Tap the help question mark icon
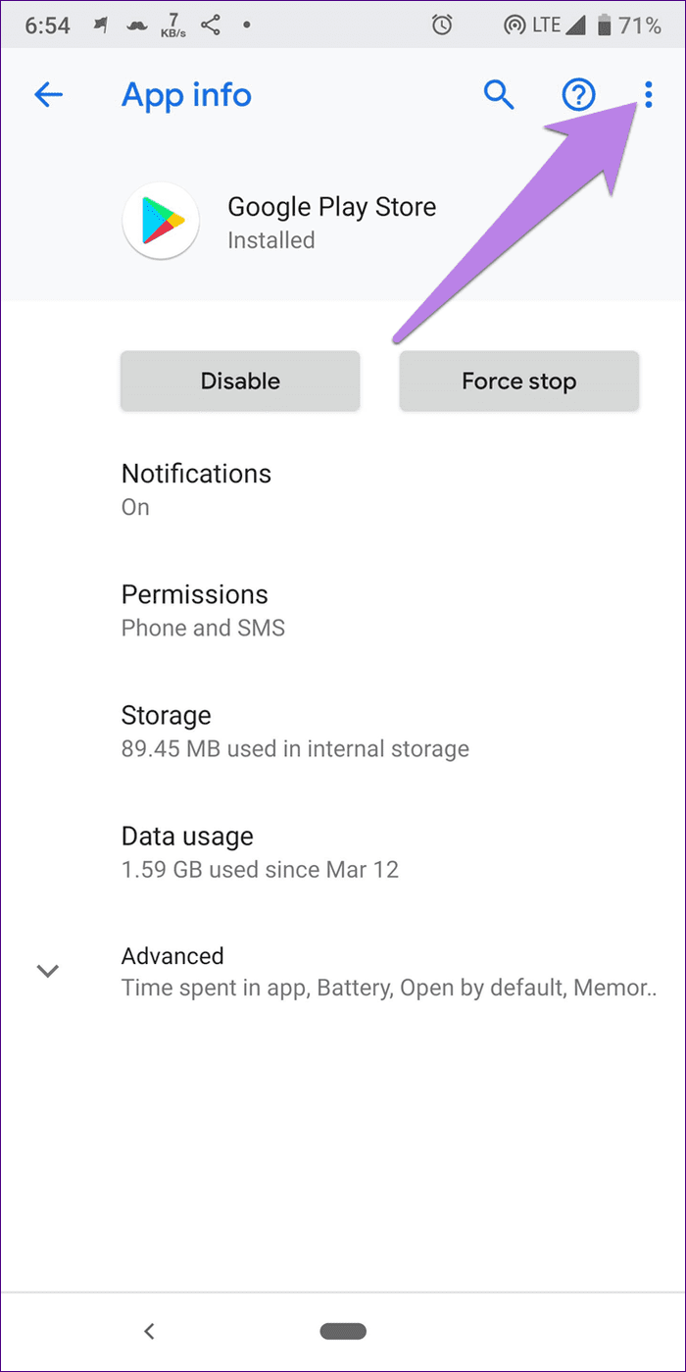This screenshot has height=1372, width=686. (578, 95)
